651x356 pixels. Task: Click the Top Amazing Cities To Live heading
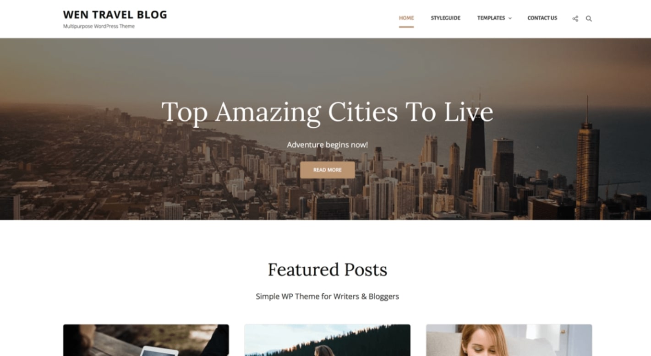[327, 112]
